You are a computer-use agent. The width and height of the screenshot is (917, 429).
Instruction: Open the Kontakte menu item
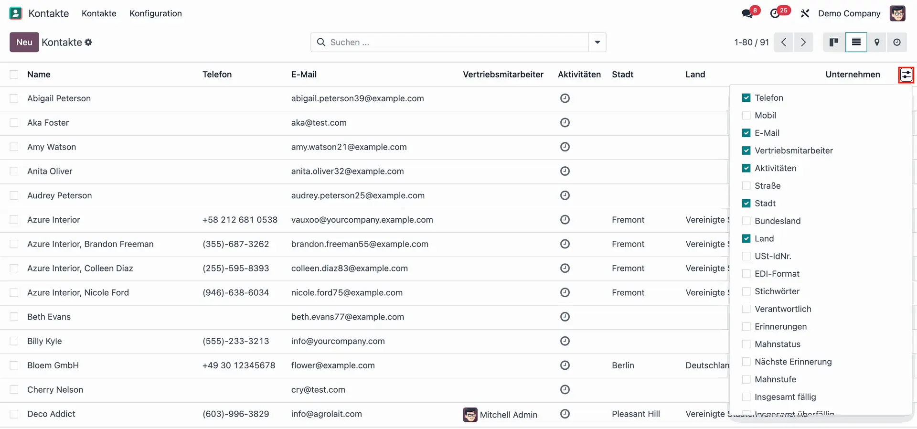(x=99, y=13)
